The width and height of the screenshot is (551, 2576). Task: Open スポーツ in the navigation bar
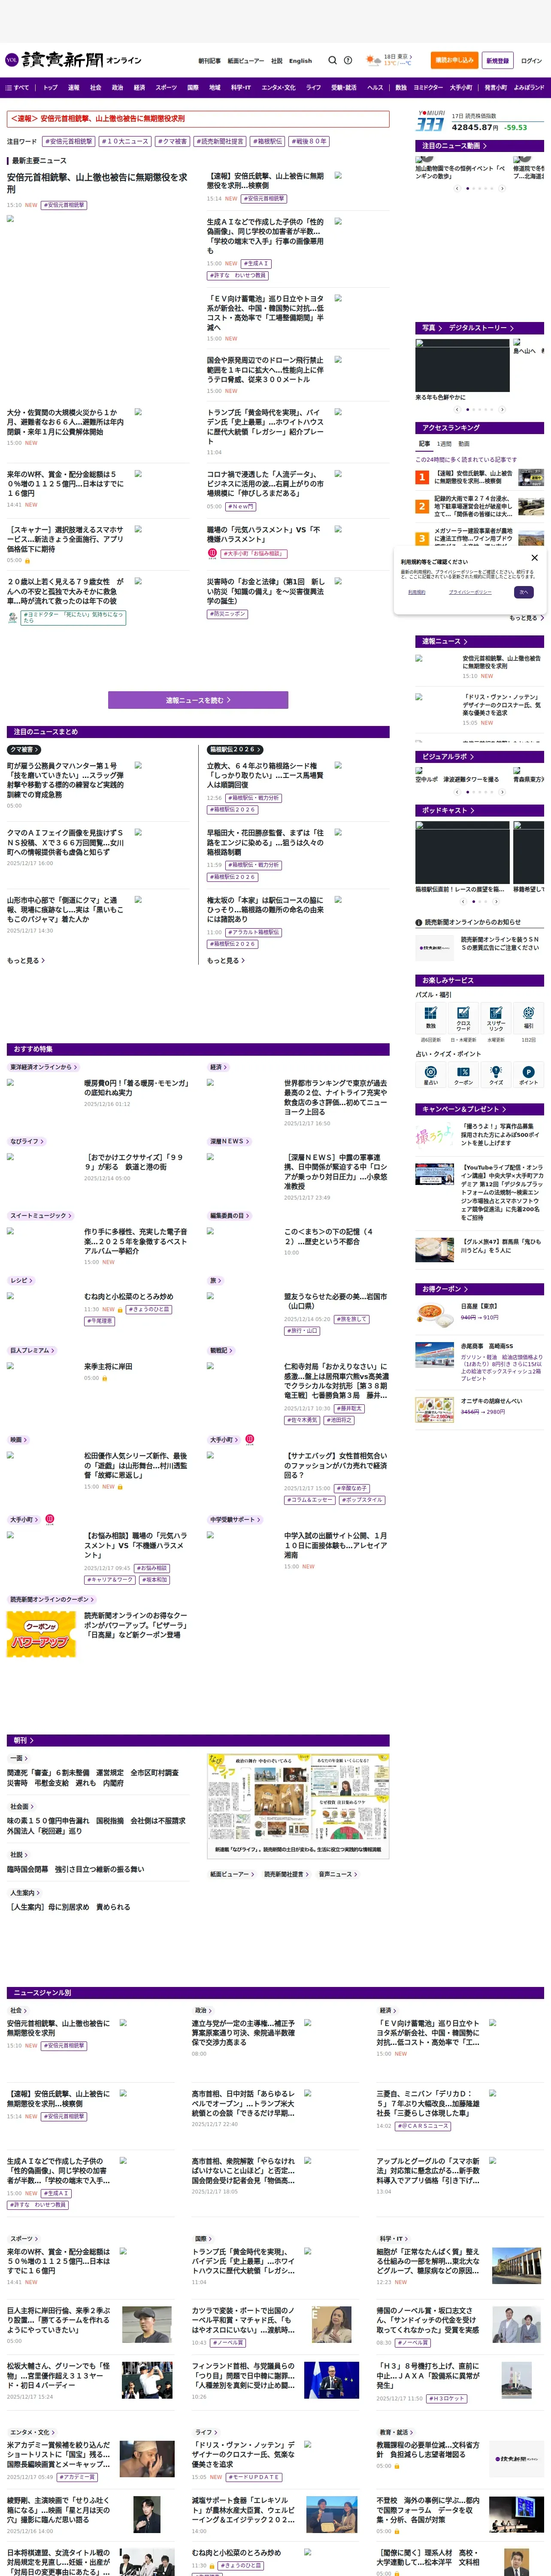(x=166, y=88)
